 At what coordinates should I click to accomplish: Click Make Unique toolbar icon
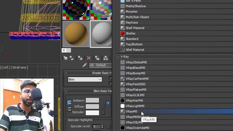point(106,58)
